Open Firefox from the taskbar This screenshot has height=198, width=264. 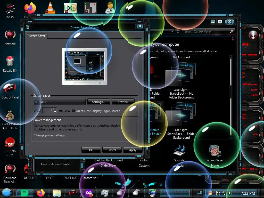click(41, 193)
